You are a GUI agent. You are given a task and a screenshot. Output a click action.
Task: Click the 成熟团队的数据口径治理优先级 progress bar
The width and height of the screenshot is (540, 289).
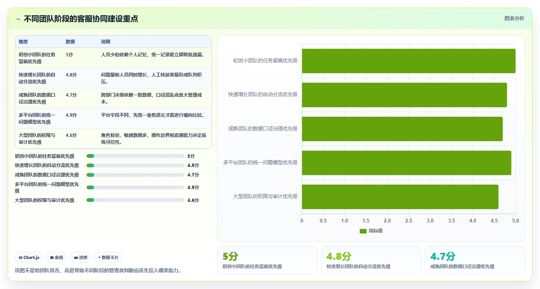coord(135,175)
